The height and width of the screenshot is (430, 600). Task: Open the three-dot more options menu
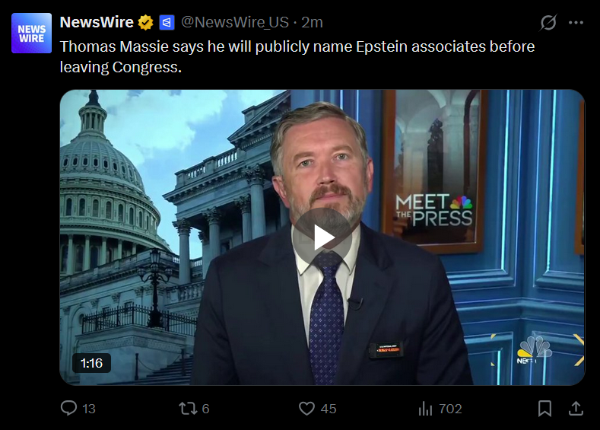pos(576,23)
